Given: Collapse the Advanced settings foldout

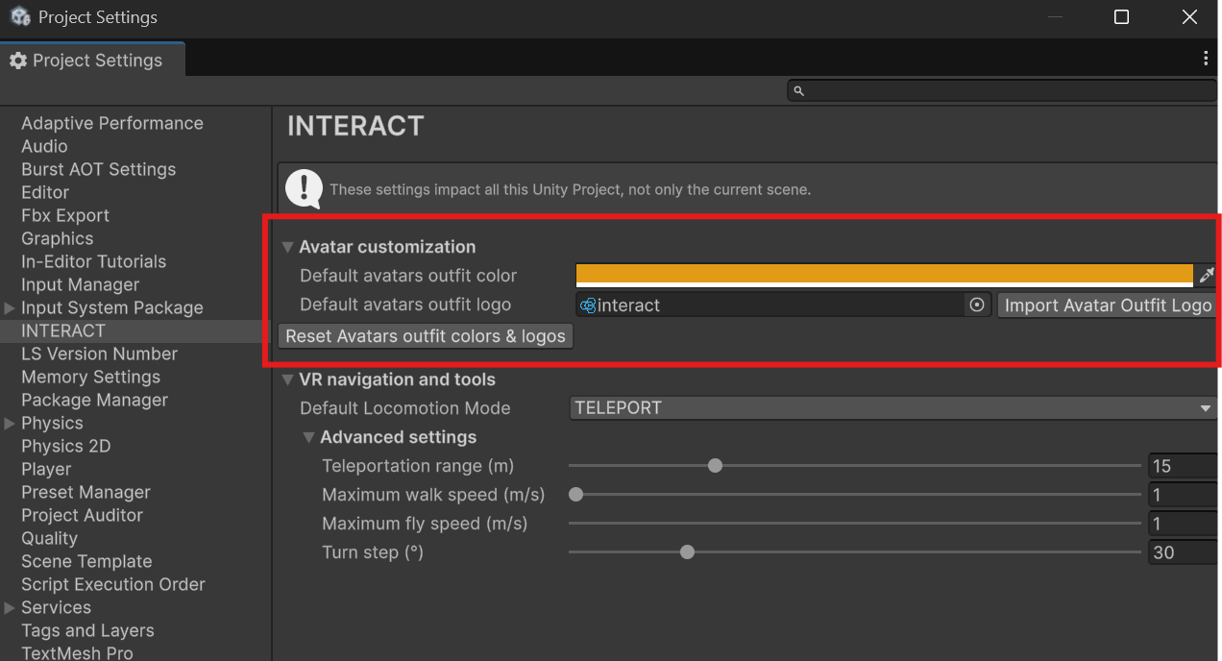Looking at the screenshot, I should point(308,437).
